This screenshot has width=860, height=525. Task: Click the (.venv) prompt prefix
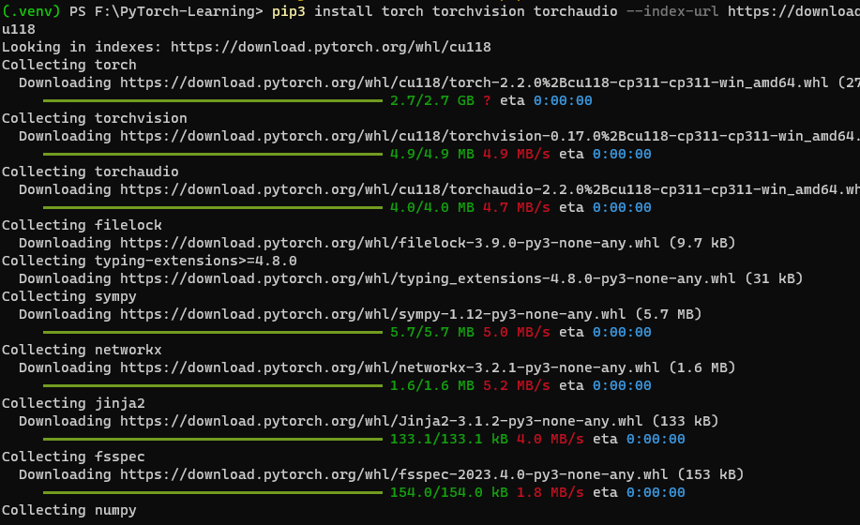coord(31,11)
